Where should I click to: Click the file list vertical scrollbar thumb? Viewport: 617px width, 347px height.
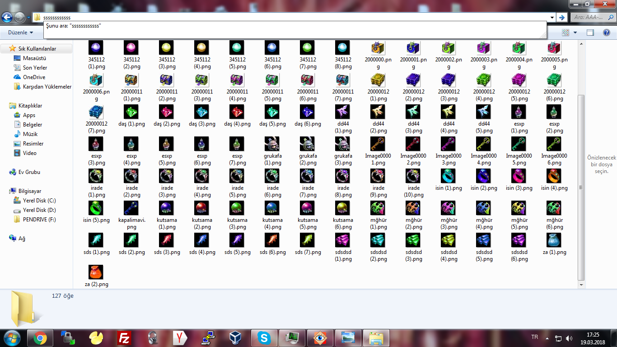tap(581, 188)
